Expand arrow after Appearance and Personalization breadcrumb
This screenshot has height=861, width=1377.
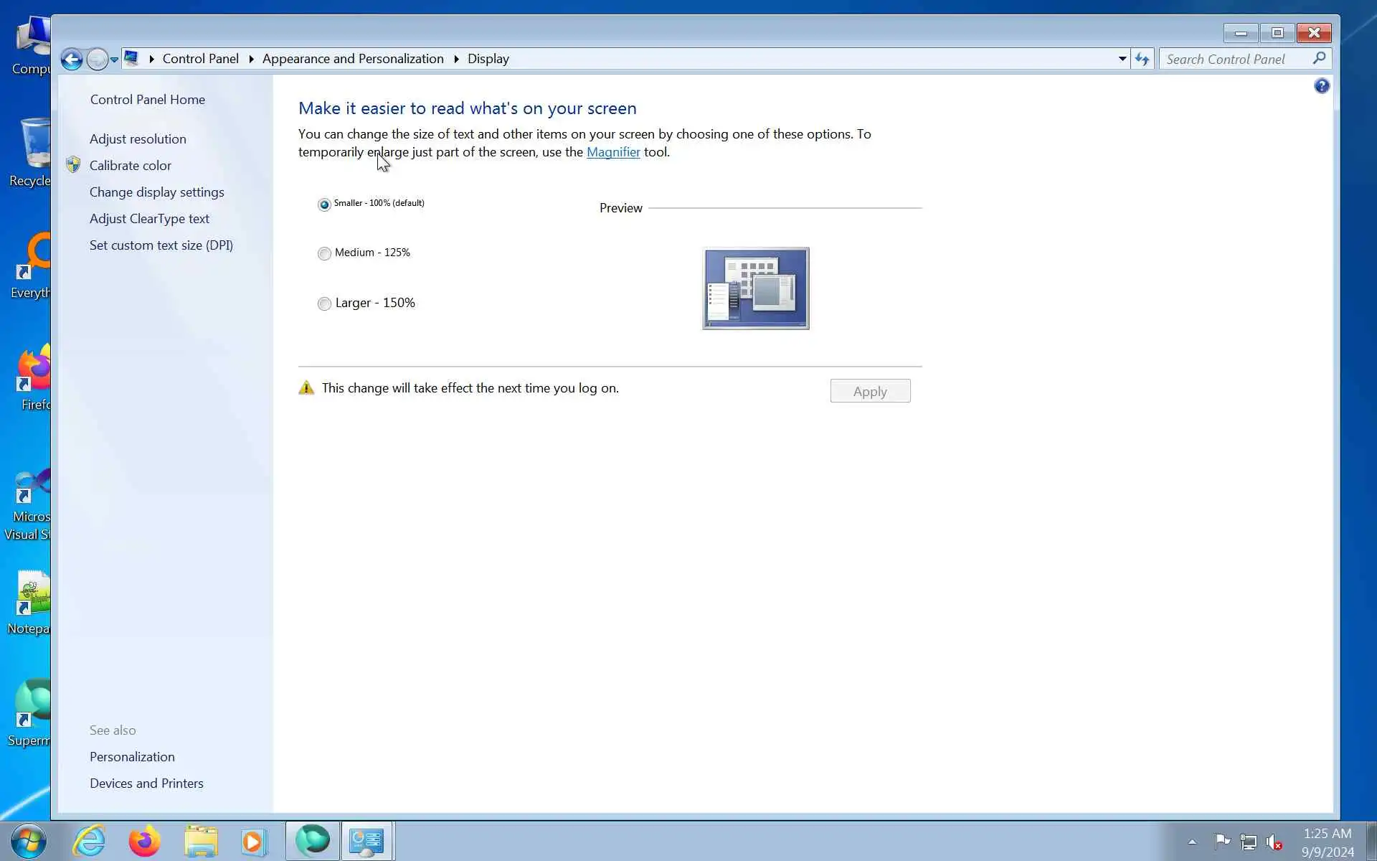pos(456,59)
